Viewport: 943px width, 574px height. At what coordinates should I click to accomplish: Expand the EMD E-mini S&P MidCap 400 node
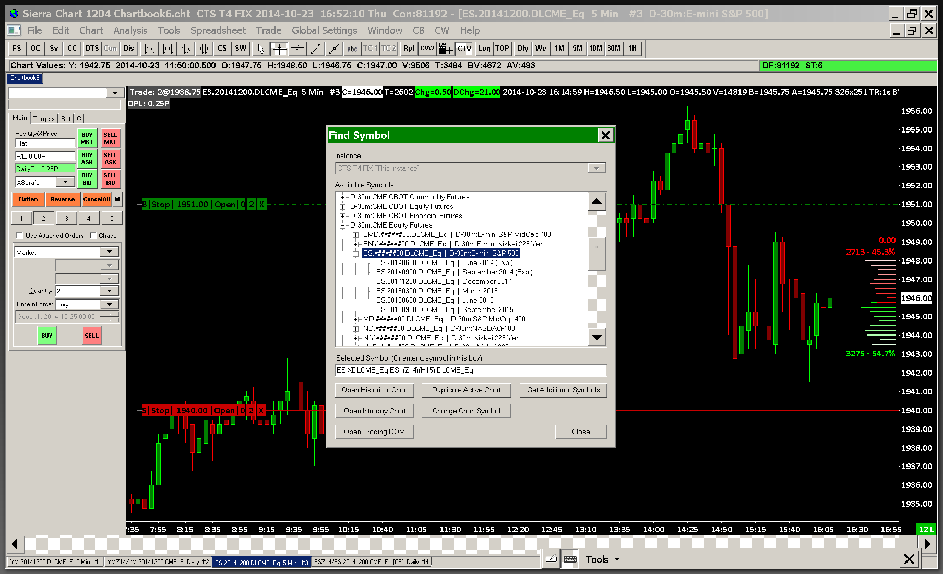(356, 235)
